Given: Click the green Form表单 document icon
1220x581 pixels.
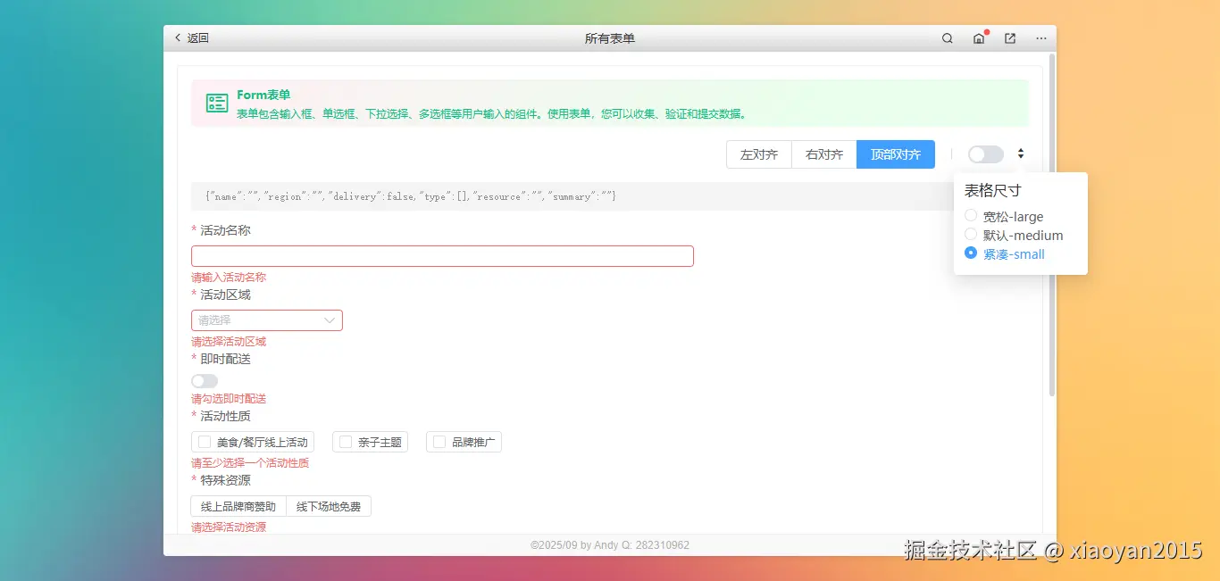Looking at the screenshot, I should (216, 102).
